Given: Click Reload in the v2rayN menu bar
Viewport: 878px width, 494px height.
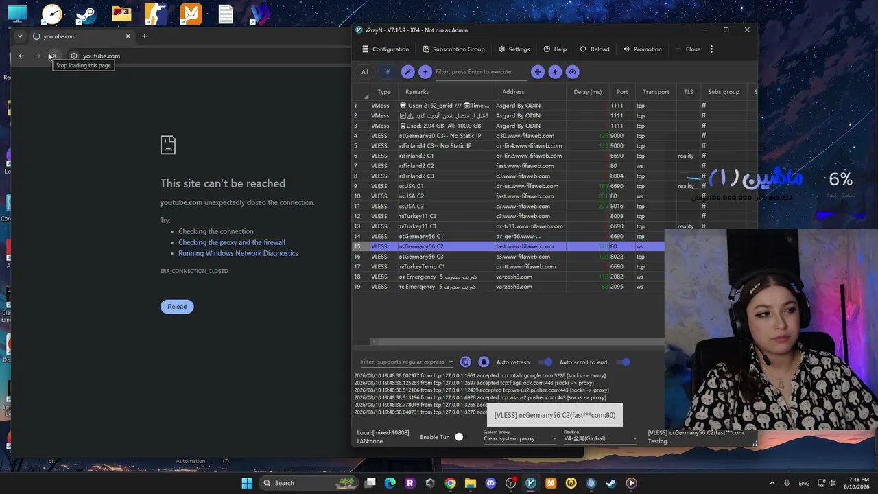Looking at the screenshot, I should [x=594, y=49].
